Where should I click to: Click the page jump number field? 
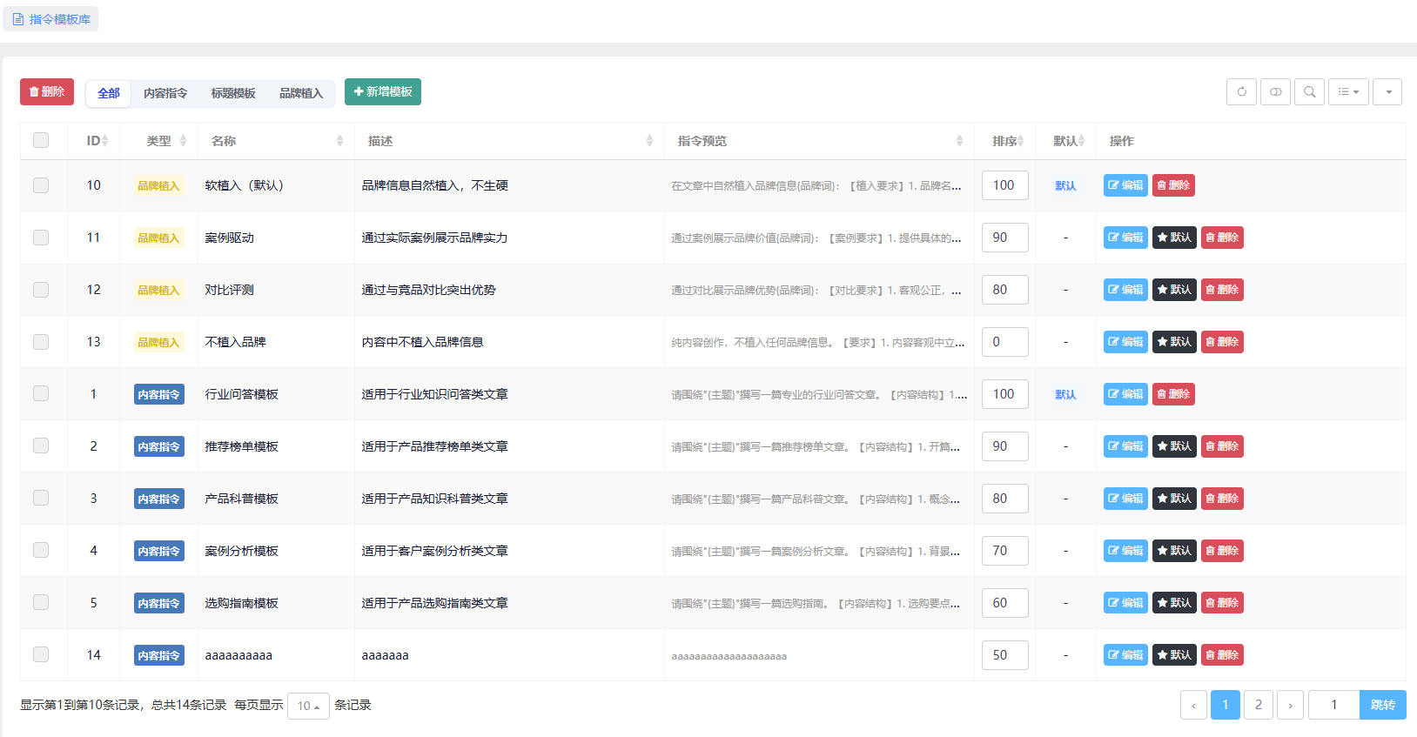tap(1333, 705)
